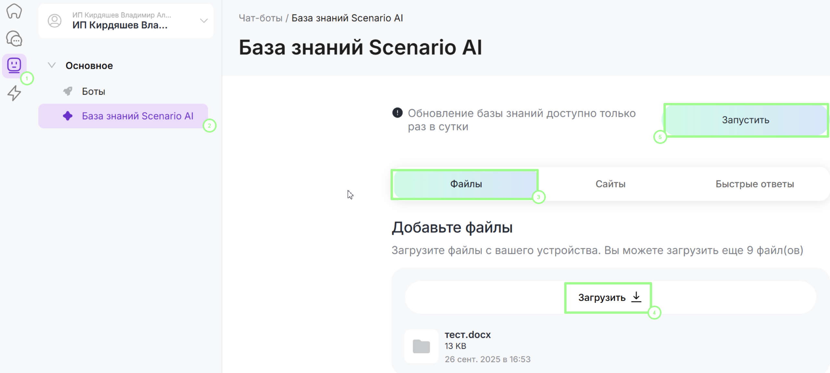
Task: Open the Быстрые ответы tab
Action: [754, 184]
